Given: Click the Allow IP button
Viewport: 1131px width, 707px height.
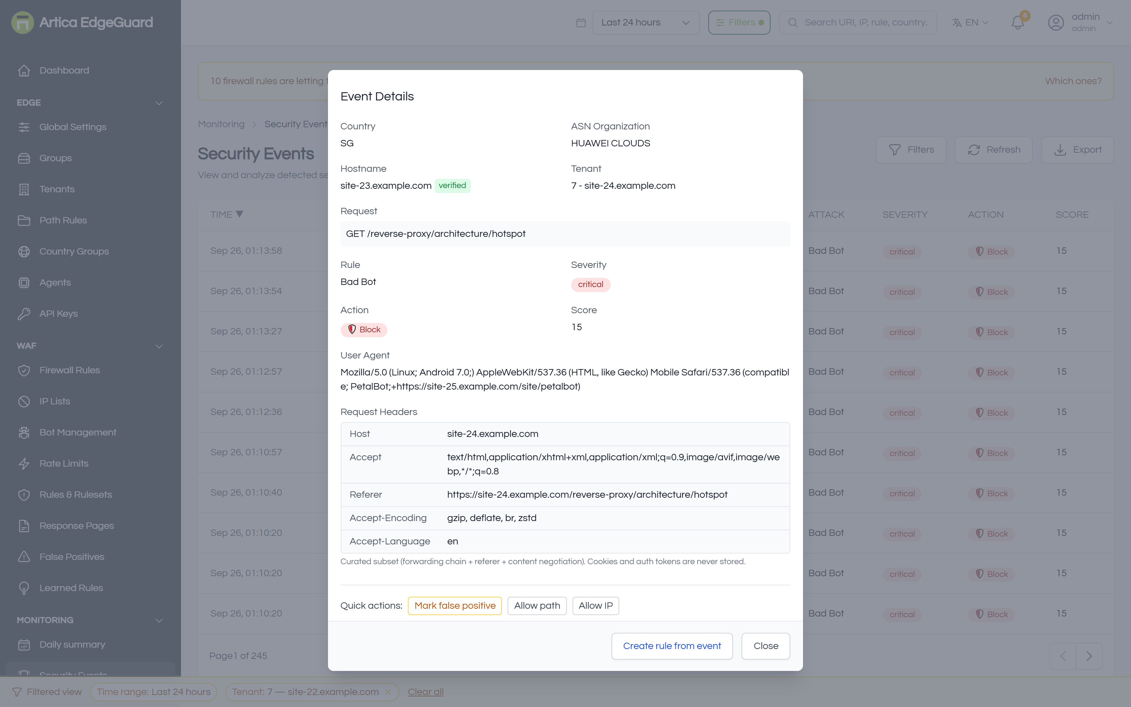Looking at the screenshot, I should (596, 606).
